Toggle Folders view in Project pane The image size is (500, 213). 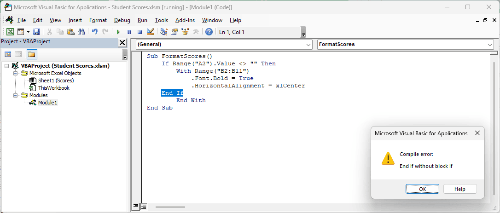pos(32,54)
